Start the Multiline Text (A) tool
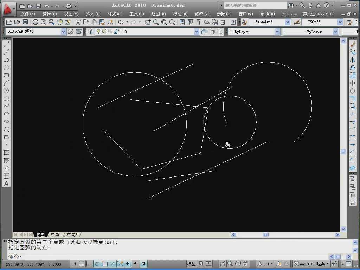Image resolution: width=360 pixels, height=270 pixels. click(x=6, y=184)
